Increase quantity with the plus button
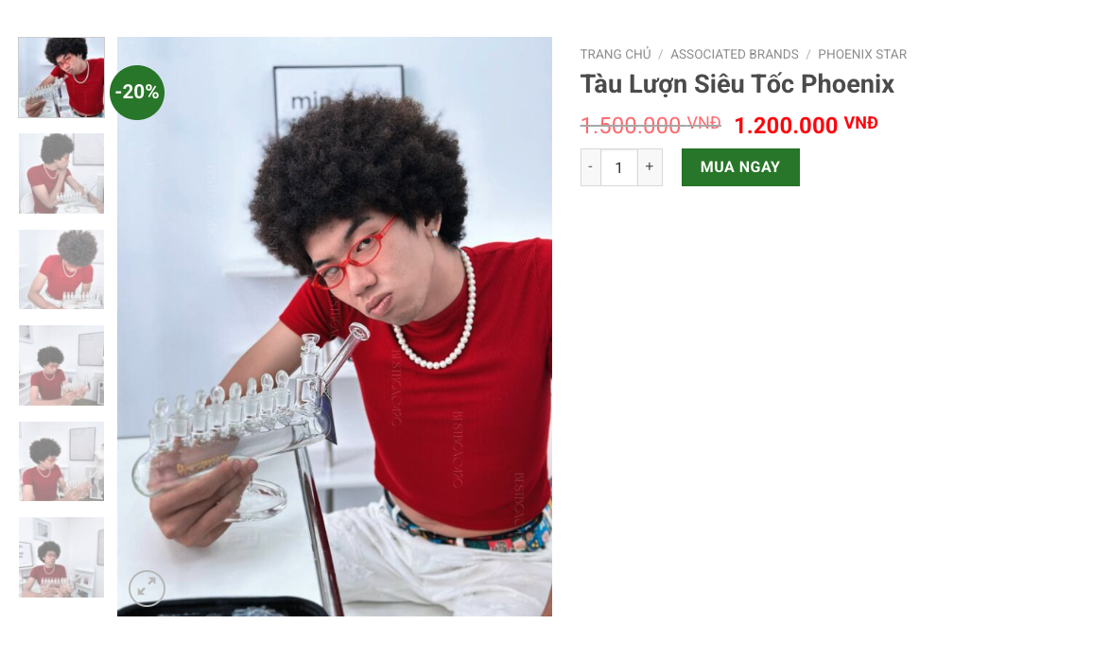The width and height of the screenshot is (1110, 659). coord(650,167)
